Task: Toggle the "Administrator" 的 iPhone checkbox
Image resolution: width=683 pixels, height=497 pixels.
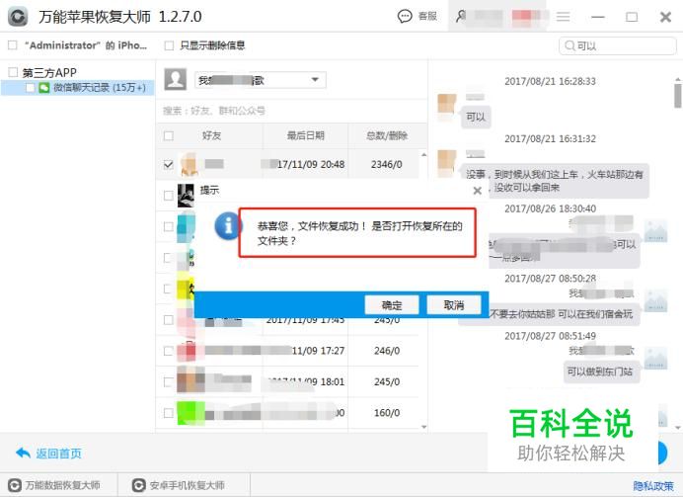Action: [13, 45]
